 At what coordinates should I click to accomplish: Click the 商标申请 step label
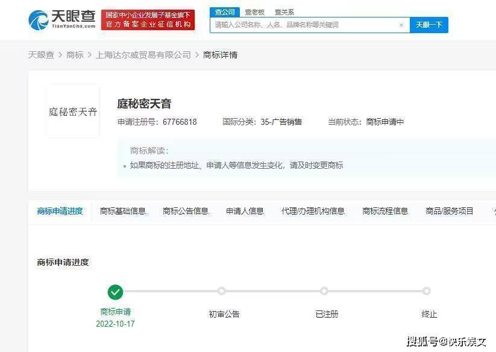(x=116, y=312)
